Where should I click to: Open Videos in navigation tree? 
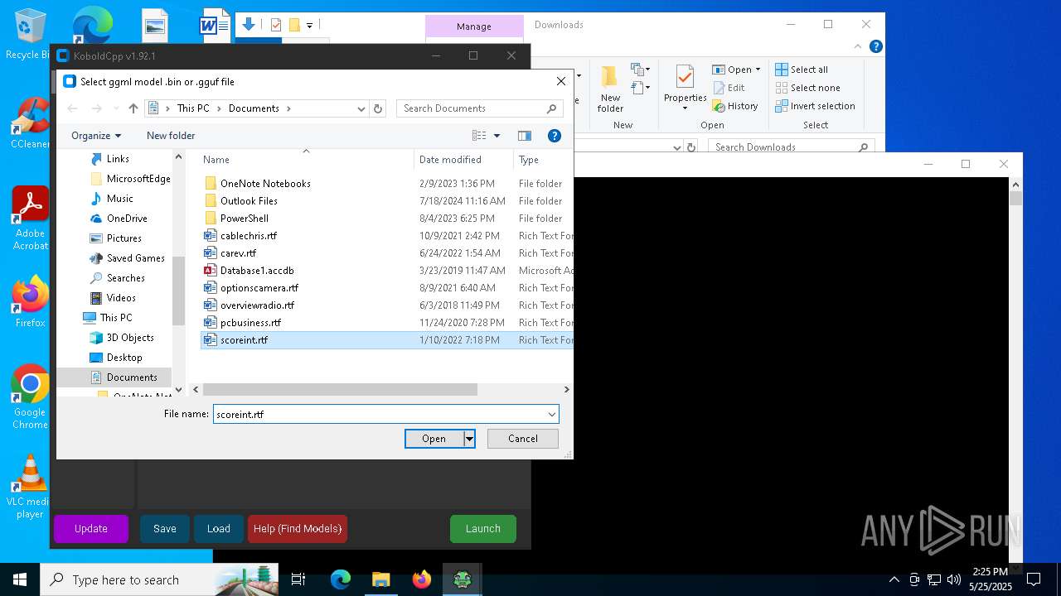tap(121, 298)
